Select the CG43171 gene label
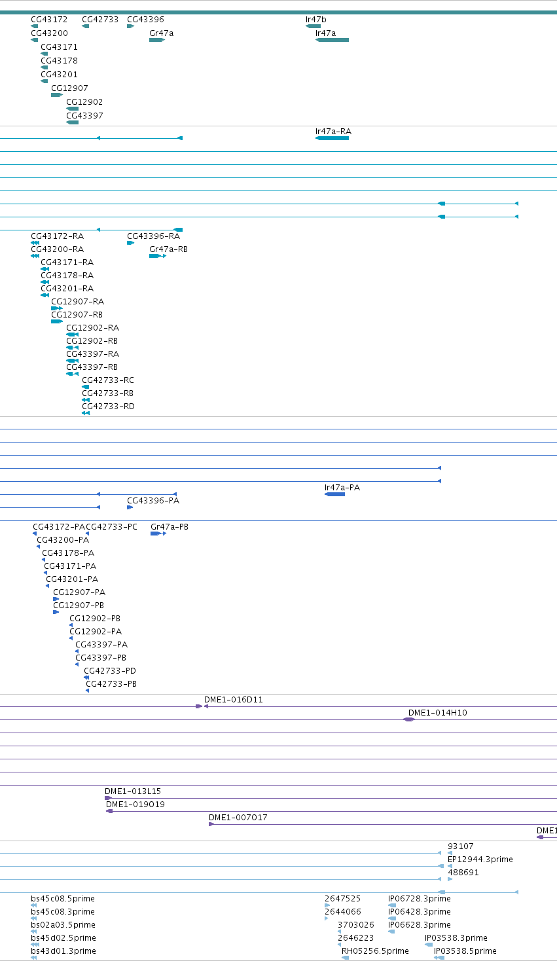557x961 pixels. click(x=59, y=47)
